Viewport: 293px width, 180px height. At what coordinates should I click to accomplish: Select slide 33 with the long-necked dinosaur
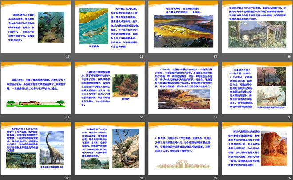(x=36, y=149)
